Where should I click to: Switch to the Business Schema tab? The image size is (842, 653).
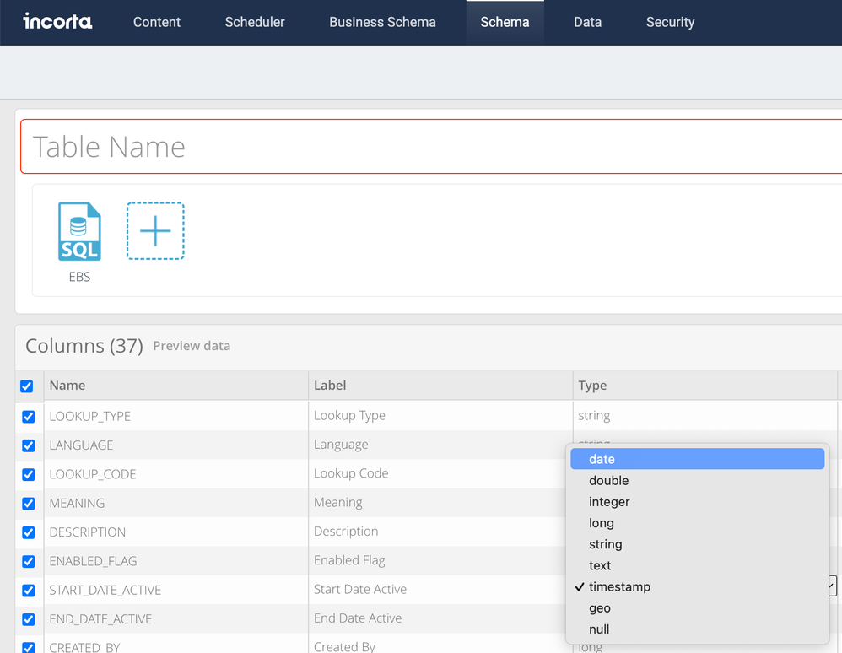tap(382, 23)
